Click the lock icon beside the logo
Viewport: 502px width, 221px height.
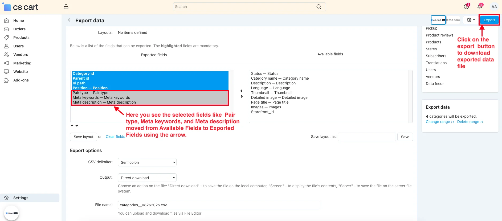point(66,7)
